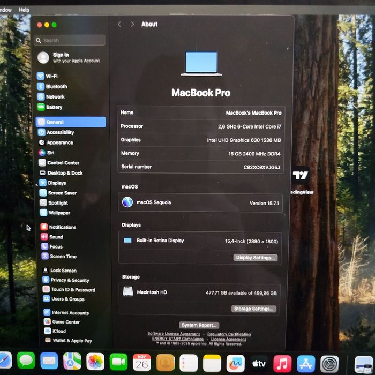Go back with the left chevron
Image resolution: width=375 pixels, height=375 pixels.
(119, 24)
